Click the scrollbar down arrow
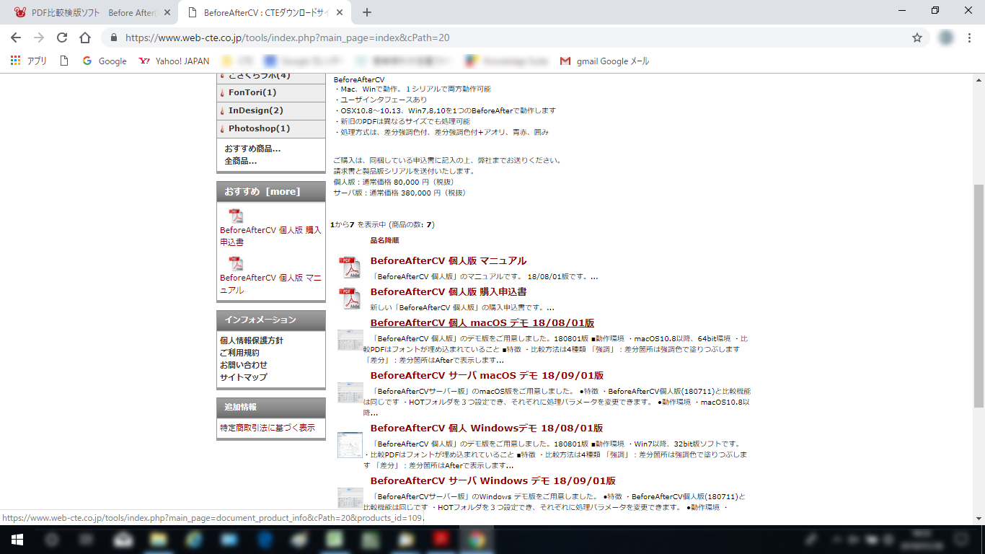This screenshot has width=985, height=554. coord(979,519)
